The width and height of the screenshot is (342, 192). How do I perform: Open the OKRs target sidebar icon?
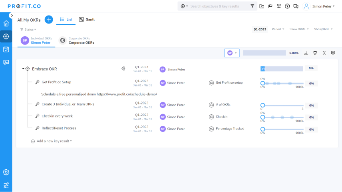(6, 36)
